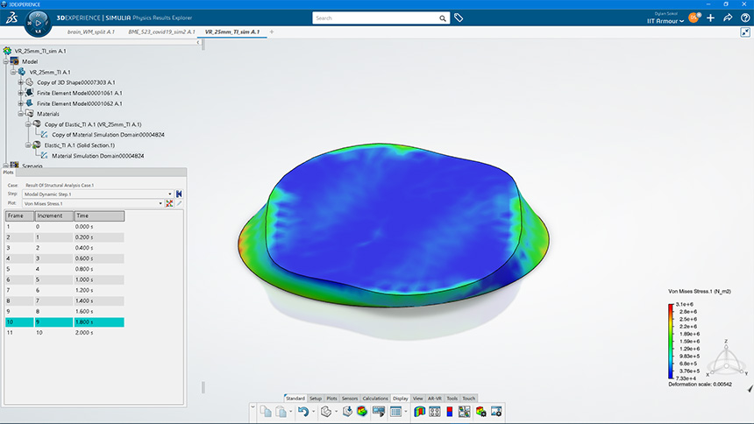Click the red and blue color bar icon

(x=450, y=411)
